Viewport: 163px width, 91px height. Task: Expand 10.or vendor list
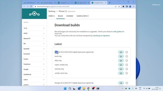pyautogui.click(x=34, y=28)
